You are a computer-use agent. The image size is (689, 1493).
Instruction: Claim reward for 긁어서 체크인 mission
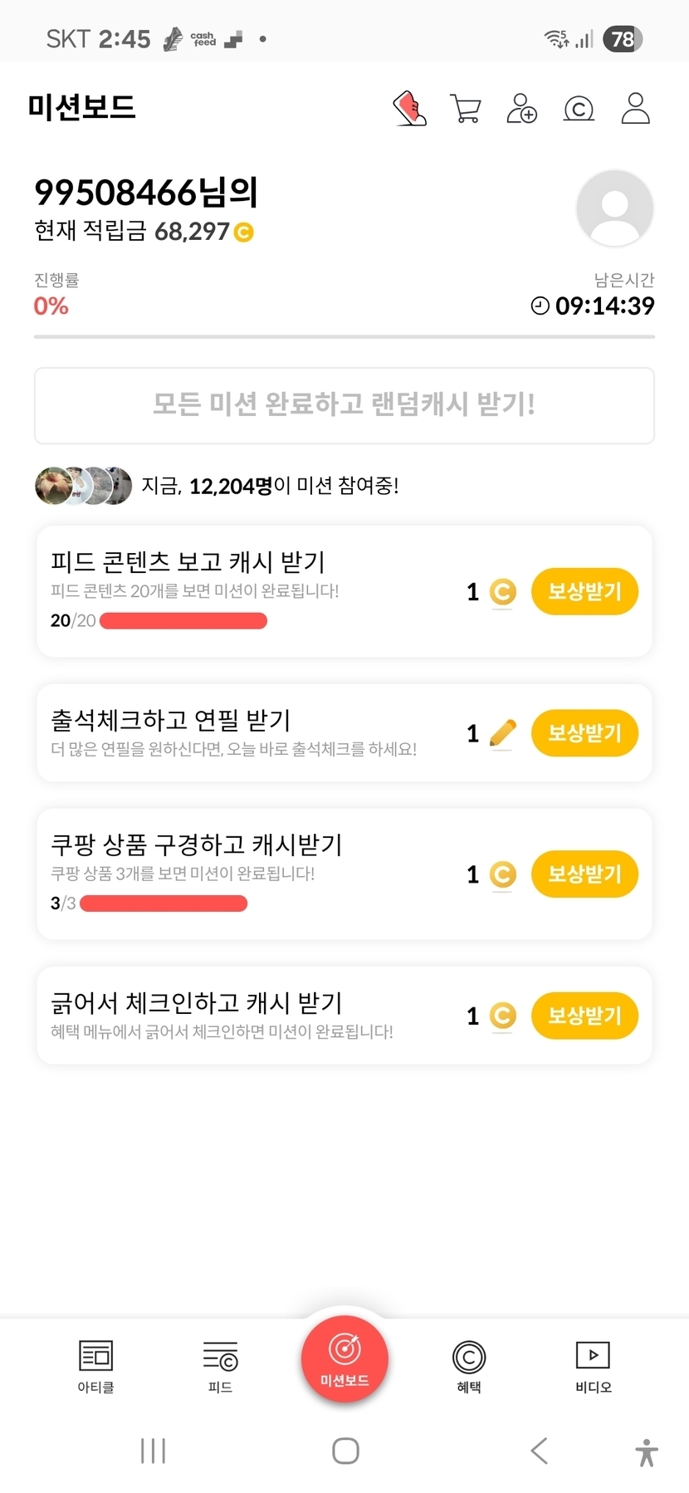coord(584,1015)
